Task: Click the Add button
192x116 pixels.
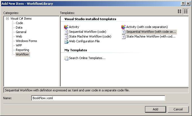Action: pyautogui.click(x=155, y=109)
